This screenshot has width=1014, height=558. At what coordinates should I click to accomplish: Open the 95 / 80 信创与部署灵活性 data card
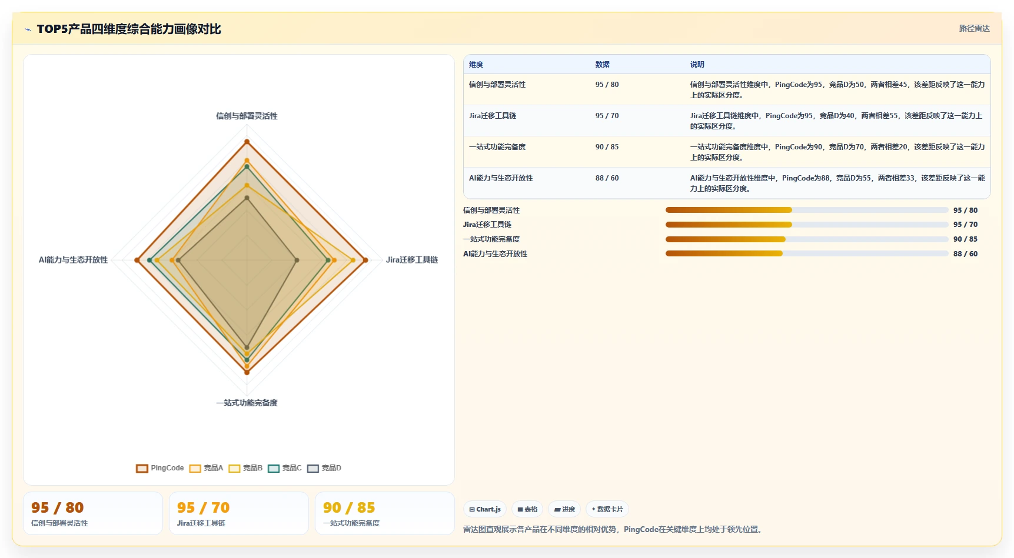click(x=93, y=513)
